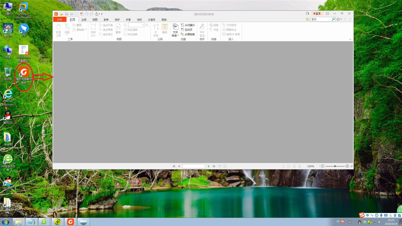This screenshot has height=226, width=402.
Task: Click the Bookmark (书签) tool
Action: (x=214, y=30)
